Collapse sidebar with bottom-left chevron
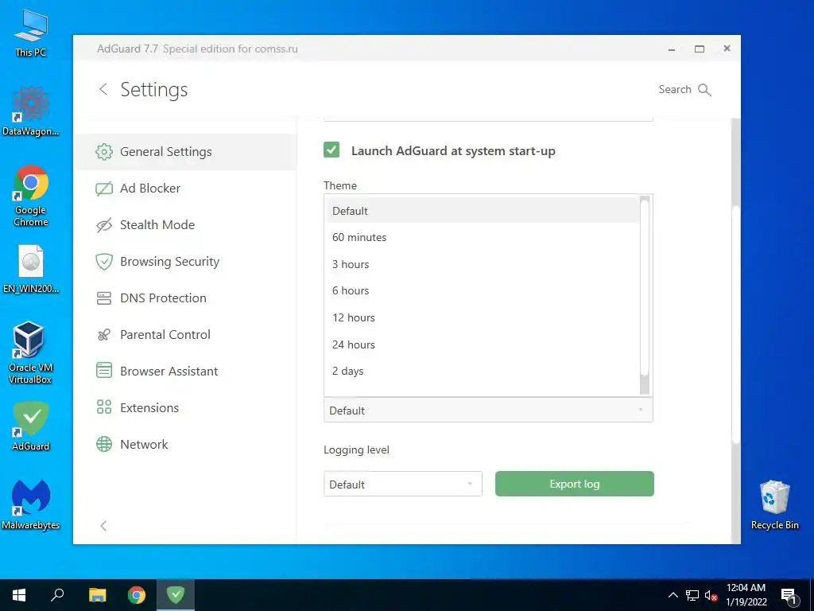 pos(103,526)
